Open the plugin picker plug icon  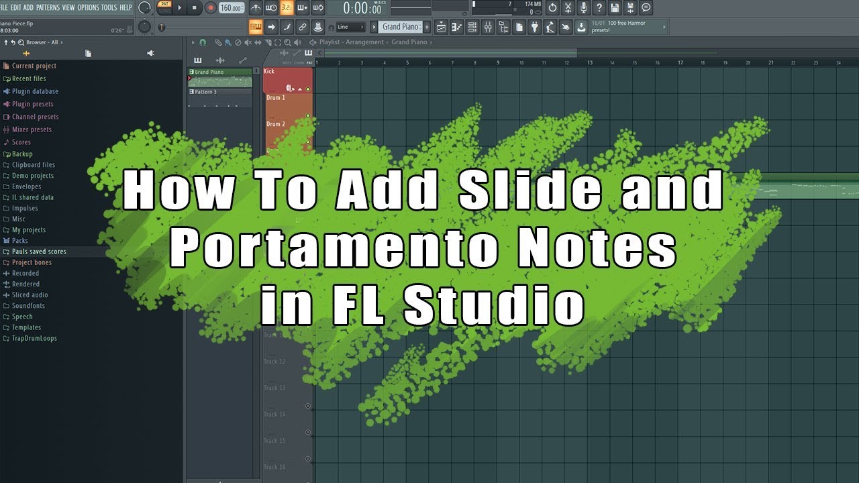coord(535,27)
